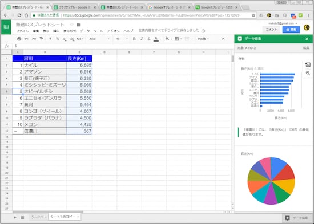314x224 pixels.
Task: Open the font size 14 dropdown
Action: point(122,39)
